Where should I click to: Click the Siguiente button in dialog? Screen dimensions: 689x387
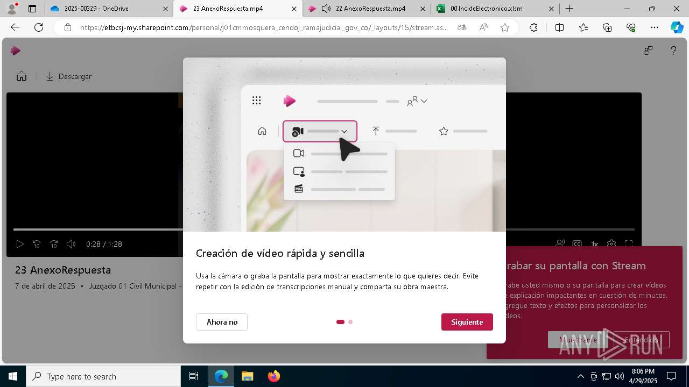(467, 322)
